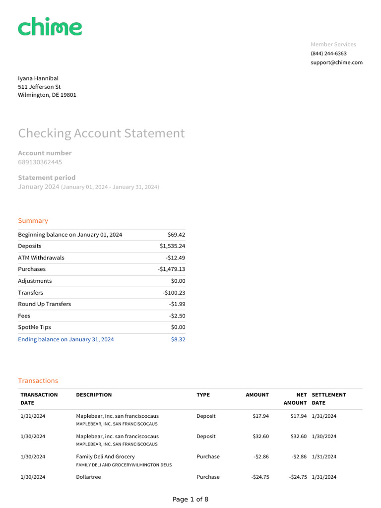
Task: Click the Family Deli And Grocery transaction
Action: [105, 457]
